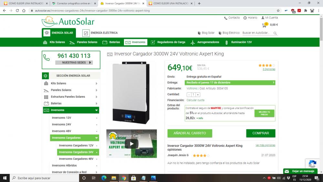The image size is (323, 182).
Task: Go back to the previous page
Action: pos(5,11)
